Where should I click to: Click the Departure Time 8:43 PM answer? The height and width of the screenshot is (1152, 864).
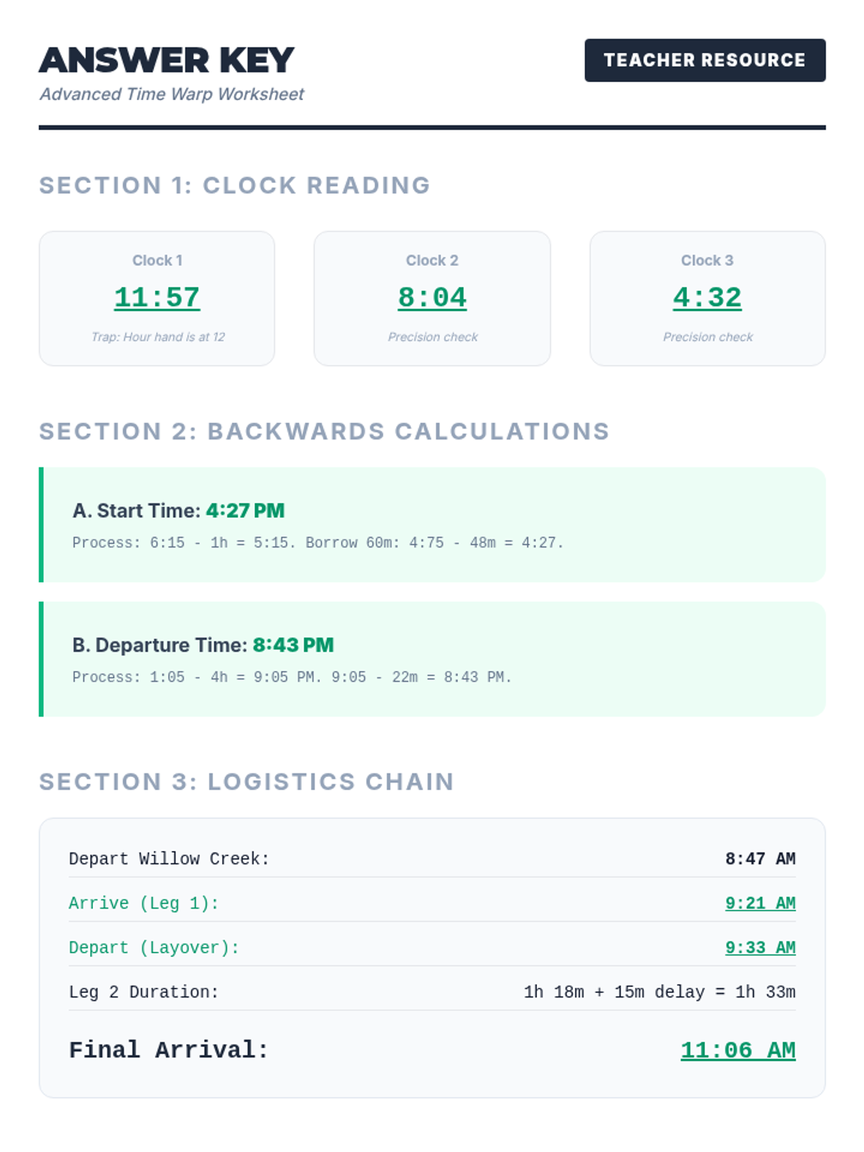coord(293,644)
